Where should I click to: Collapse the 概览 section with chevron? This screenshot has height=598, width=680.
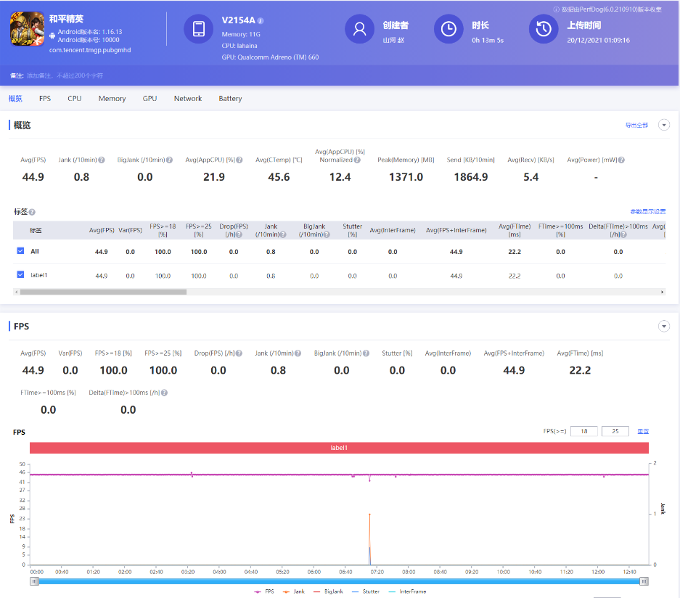coord(663,125)
